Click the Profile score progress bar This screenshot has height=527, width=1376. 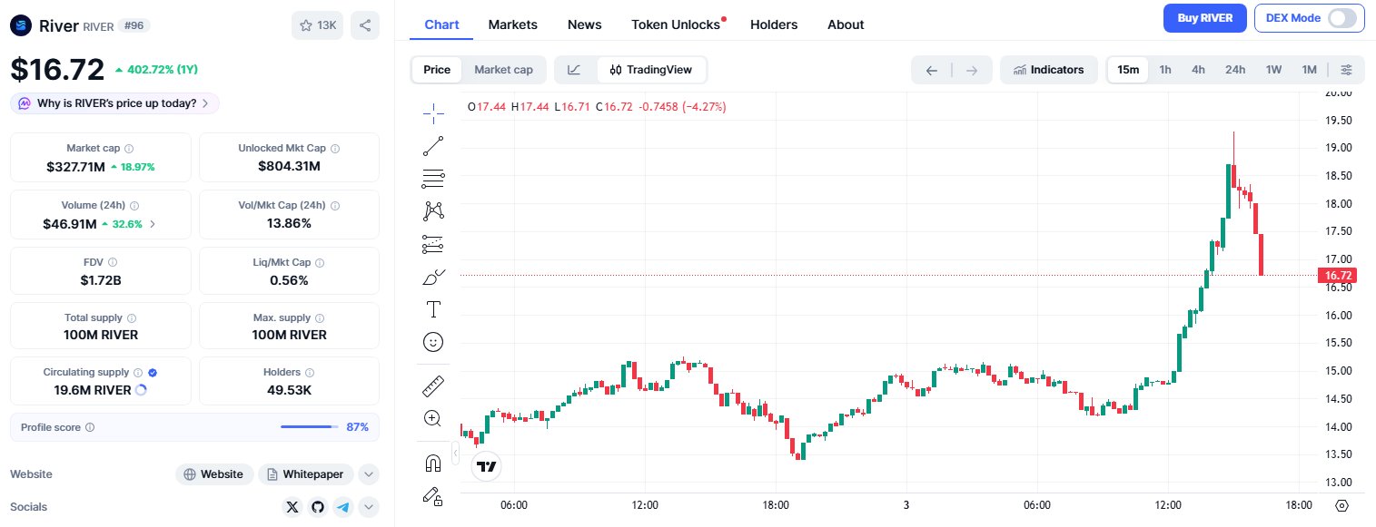tap(309, 426)
